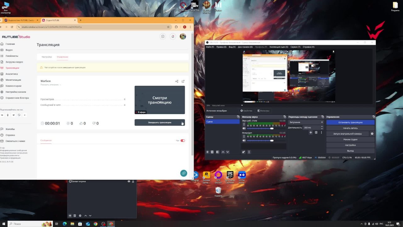The image size is (403, 227).
Task: Click the notifications bell in RUTUBE Studio header
Action: coord(173,36)
